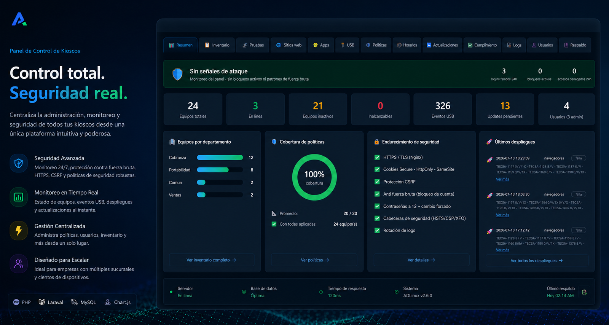Click Ver todos los despliegues button
The height and width of the screenshot is (325, 609).
(x=537, y=261)
